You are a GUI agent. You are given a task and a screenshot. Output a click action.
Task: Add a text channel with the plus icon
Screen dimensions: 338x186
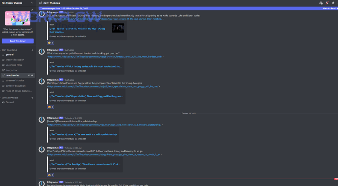pyautogui.click(x=32, y=50)
